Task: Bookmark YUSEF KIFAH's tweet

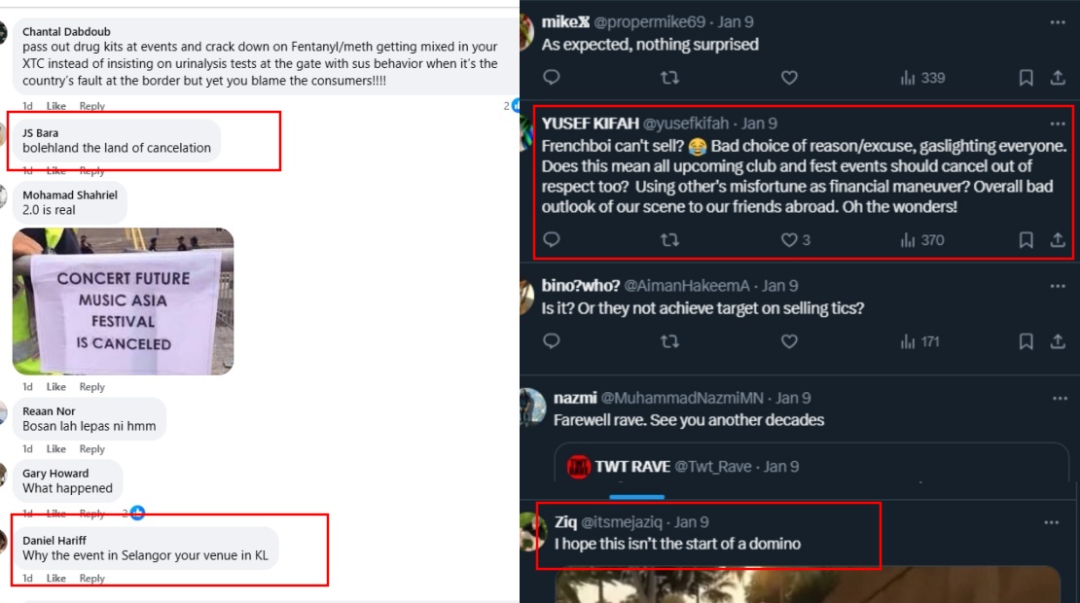Action: pyautogui.click(x=1026, y=240)
